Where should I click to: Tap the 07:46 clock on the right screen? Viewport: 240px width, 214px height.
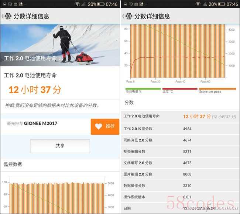232,4
